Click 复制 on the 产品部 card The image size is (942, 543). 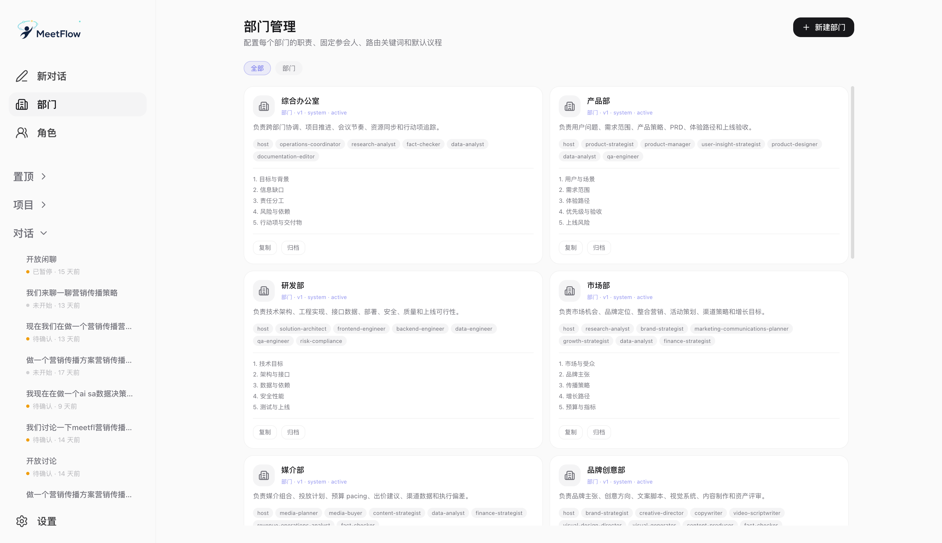[x=570, y=248]
